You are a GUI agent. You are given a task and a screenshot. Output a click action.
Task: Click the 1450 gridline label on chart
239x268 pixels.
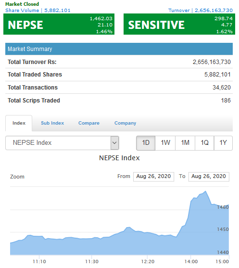(223, 230)
